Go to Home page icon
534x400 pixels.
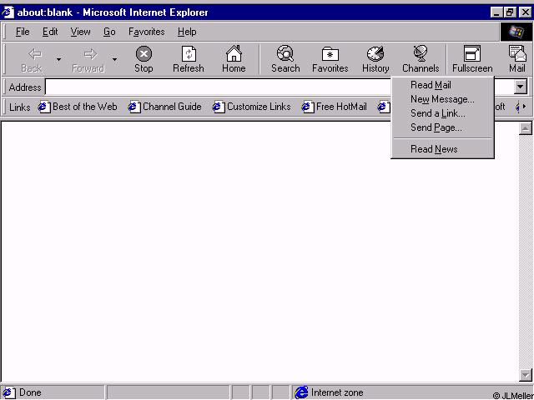(x=234, y=53)
